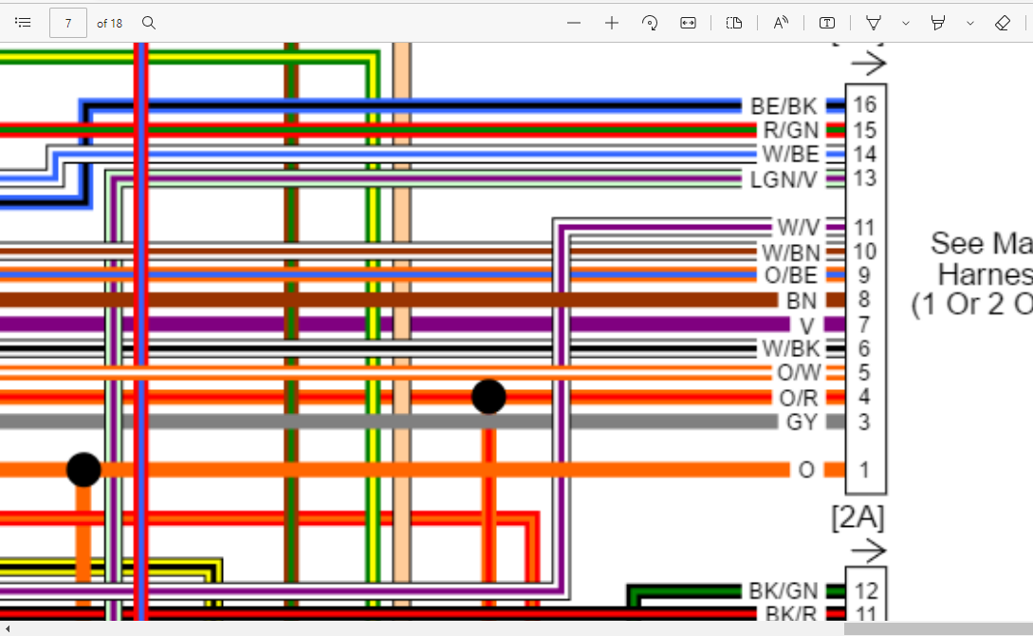
Task: Open the find in document search
Action: (x=149, y=23)
